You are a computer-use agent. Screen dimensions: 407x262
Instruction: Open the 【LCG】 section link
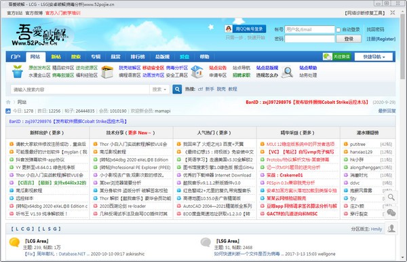tap(22, 229)
